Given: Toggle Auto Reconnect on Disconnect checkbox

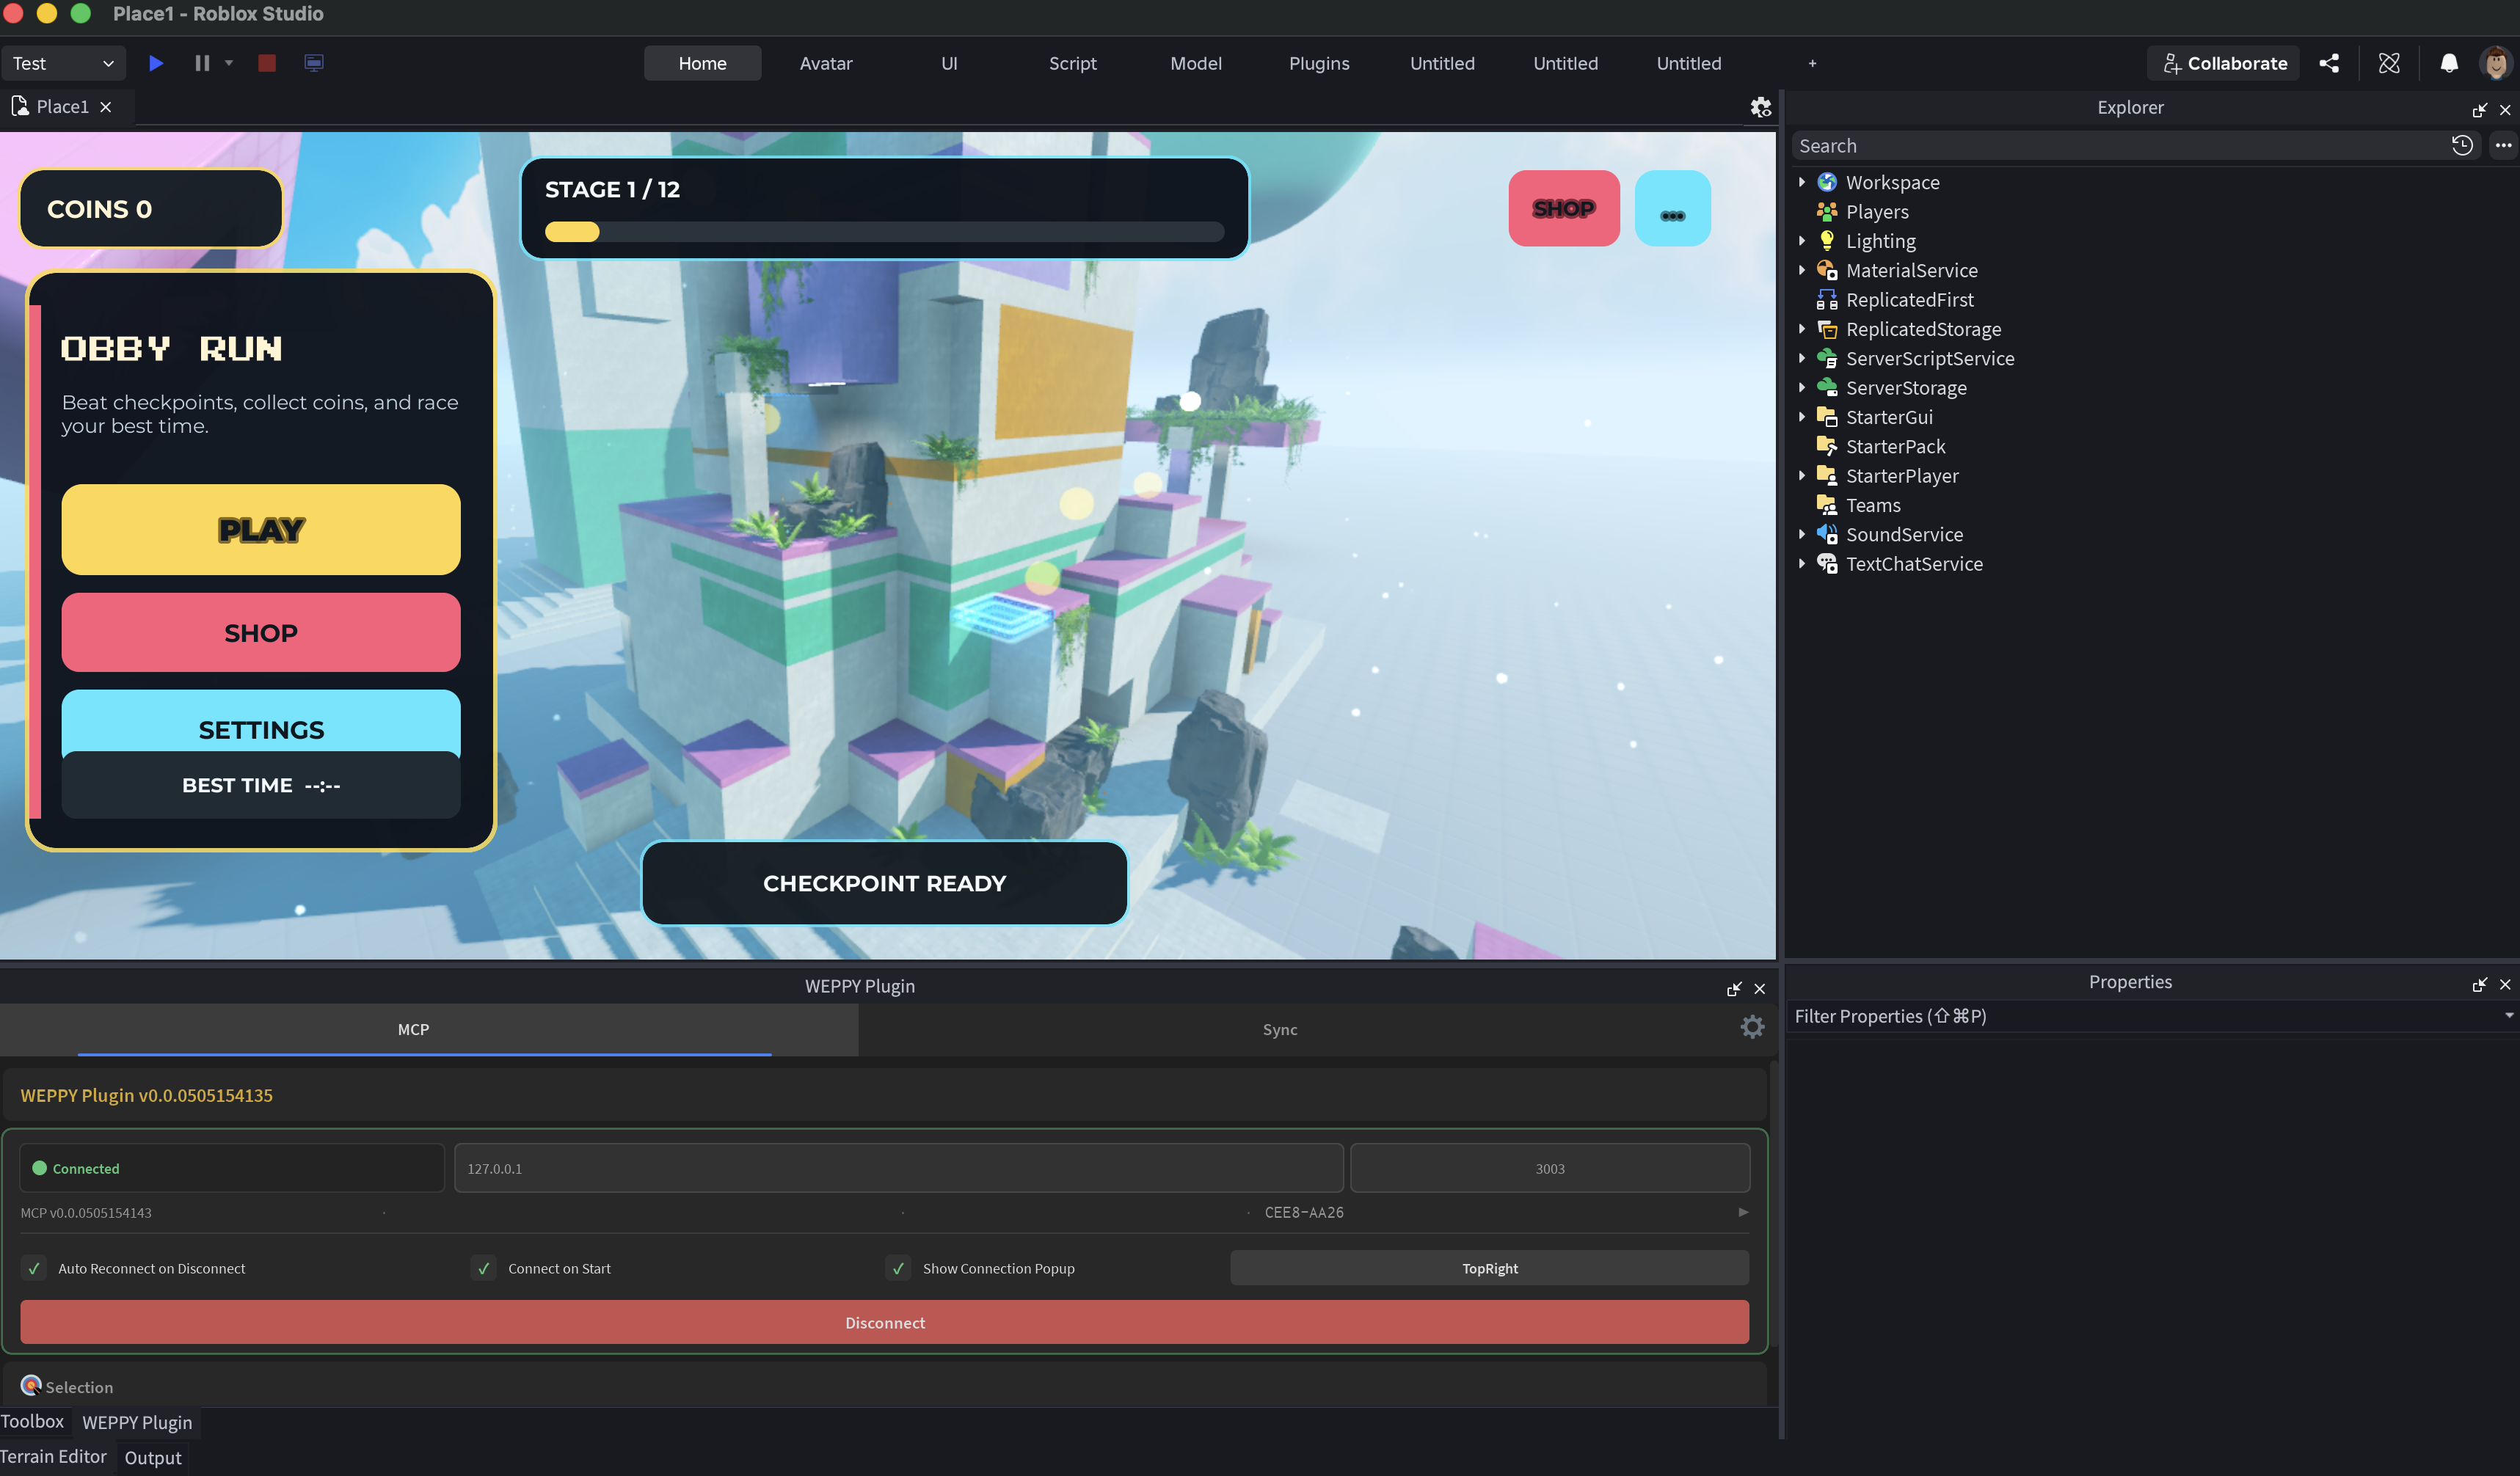Looking at the screenshot, I should pyautogui.click(x=34, y=1268).
